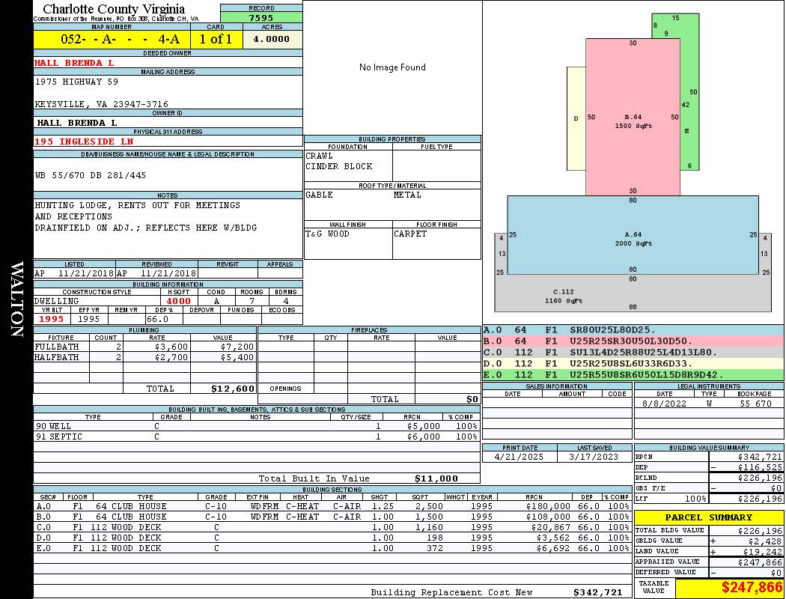Click Charlotte County Virginia title
786x599 pixels.
(x=114, y=9)
